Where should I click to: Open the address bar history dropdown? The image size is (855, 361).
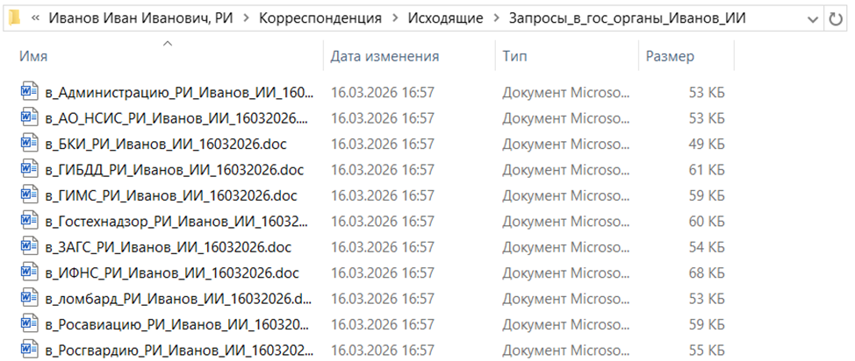tap(810, 18)
